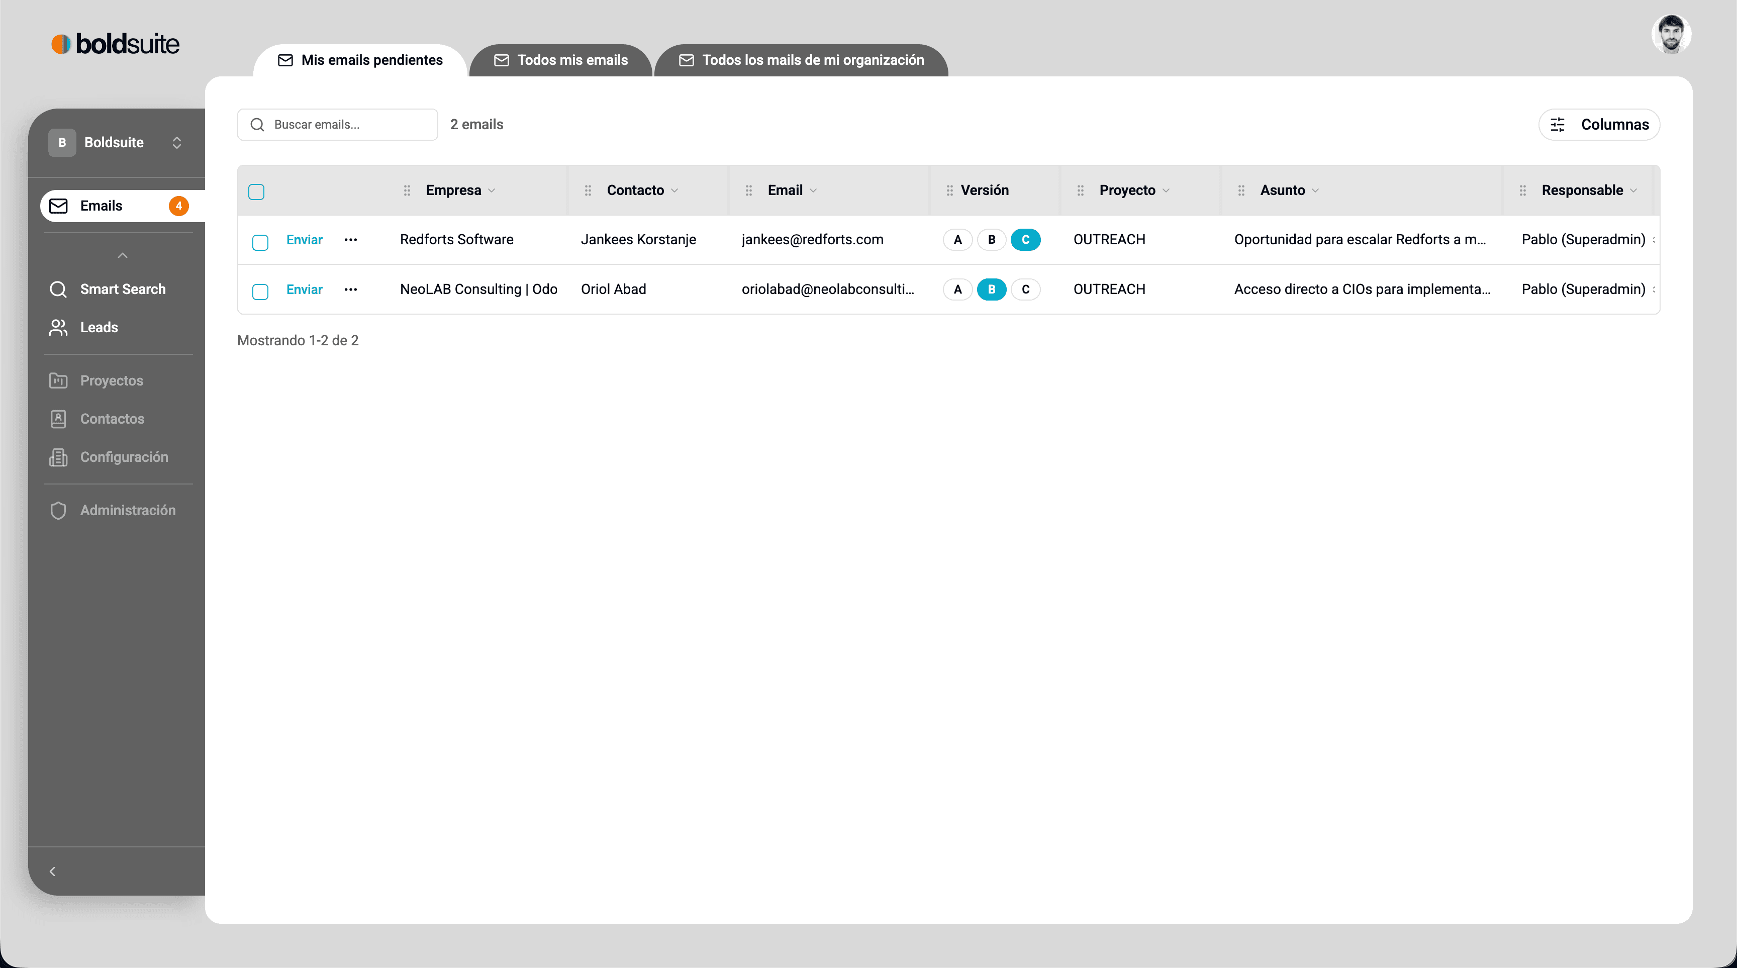1737x968 pixels.
Task: Collapse the sidebar with the left arrow
Action: (x=53, y=872)
